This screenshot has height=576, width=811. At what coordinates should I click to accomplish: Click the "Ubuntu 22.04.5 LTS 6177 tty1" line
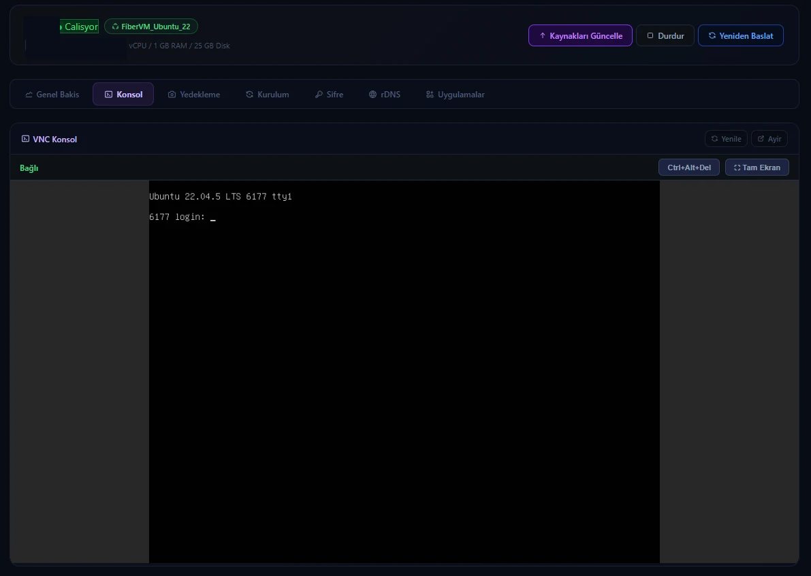point(221,197)
